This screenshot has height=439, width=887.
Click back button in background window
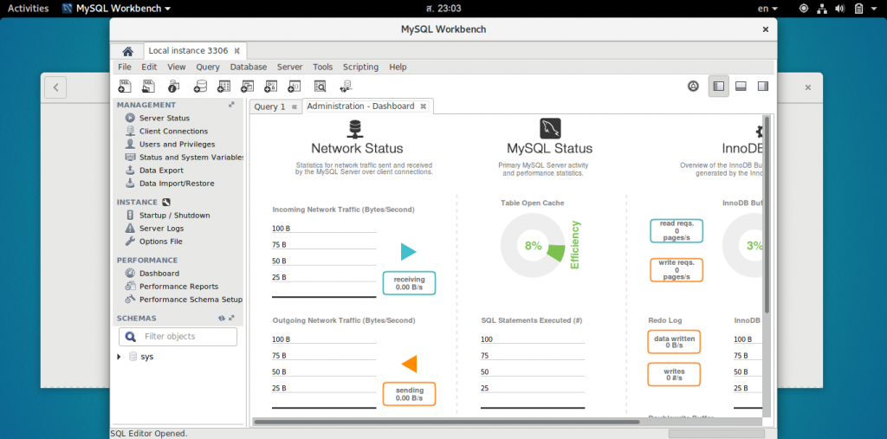55,87
